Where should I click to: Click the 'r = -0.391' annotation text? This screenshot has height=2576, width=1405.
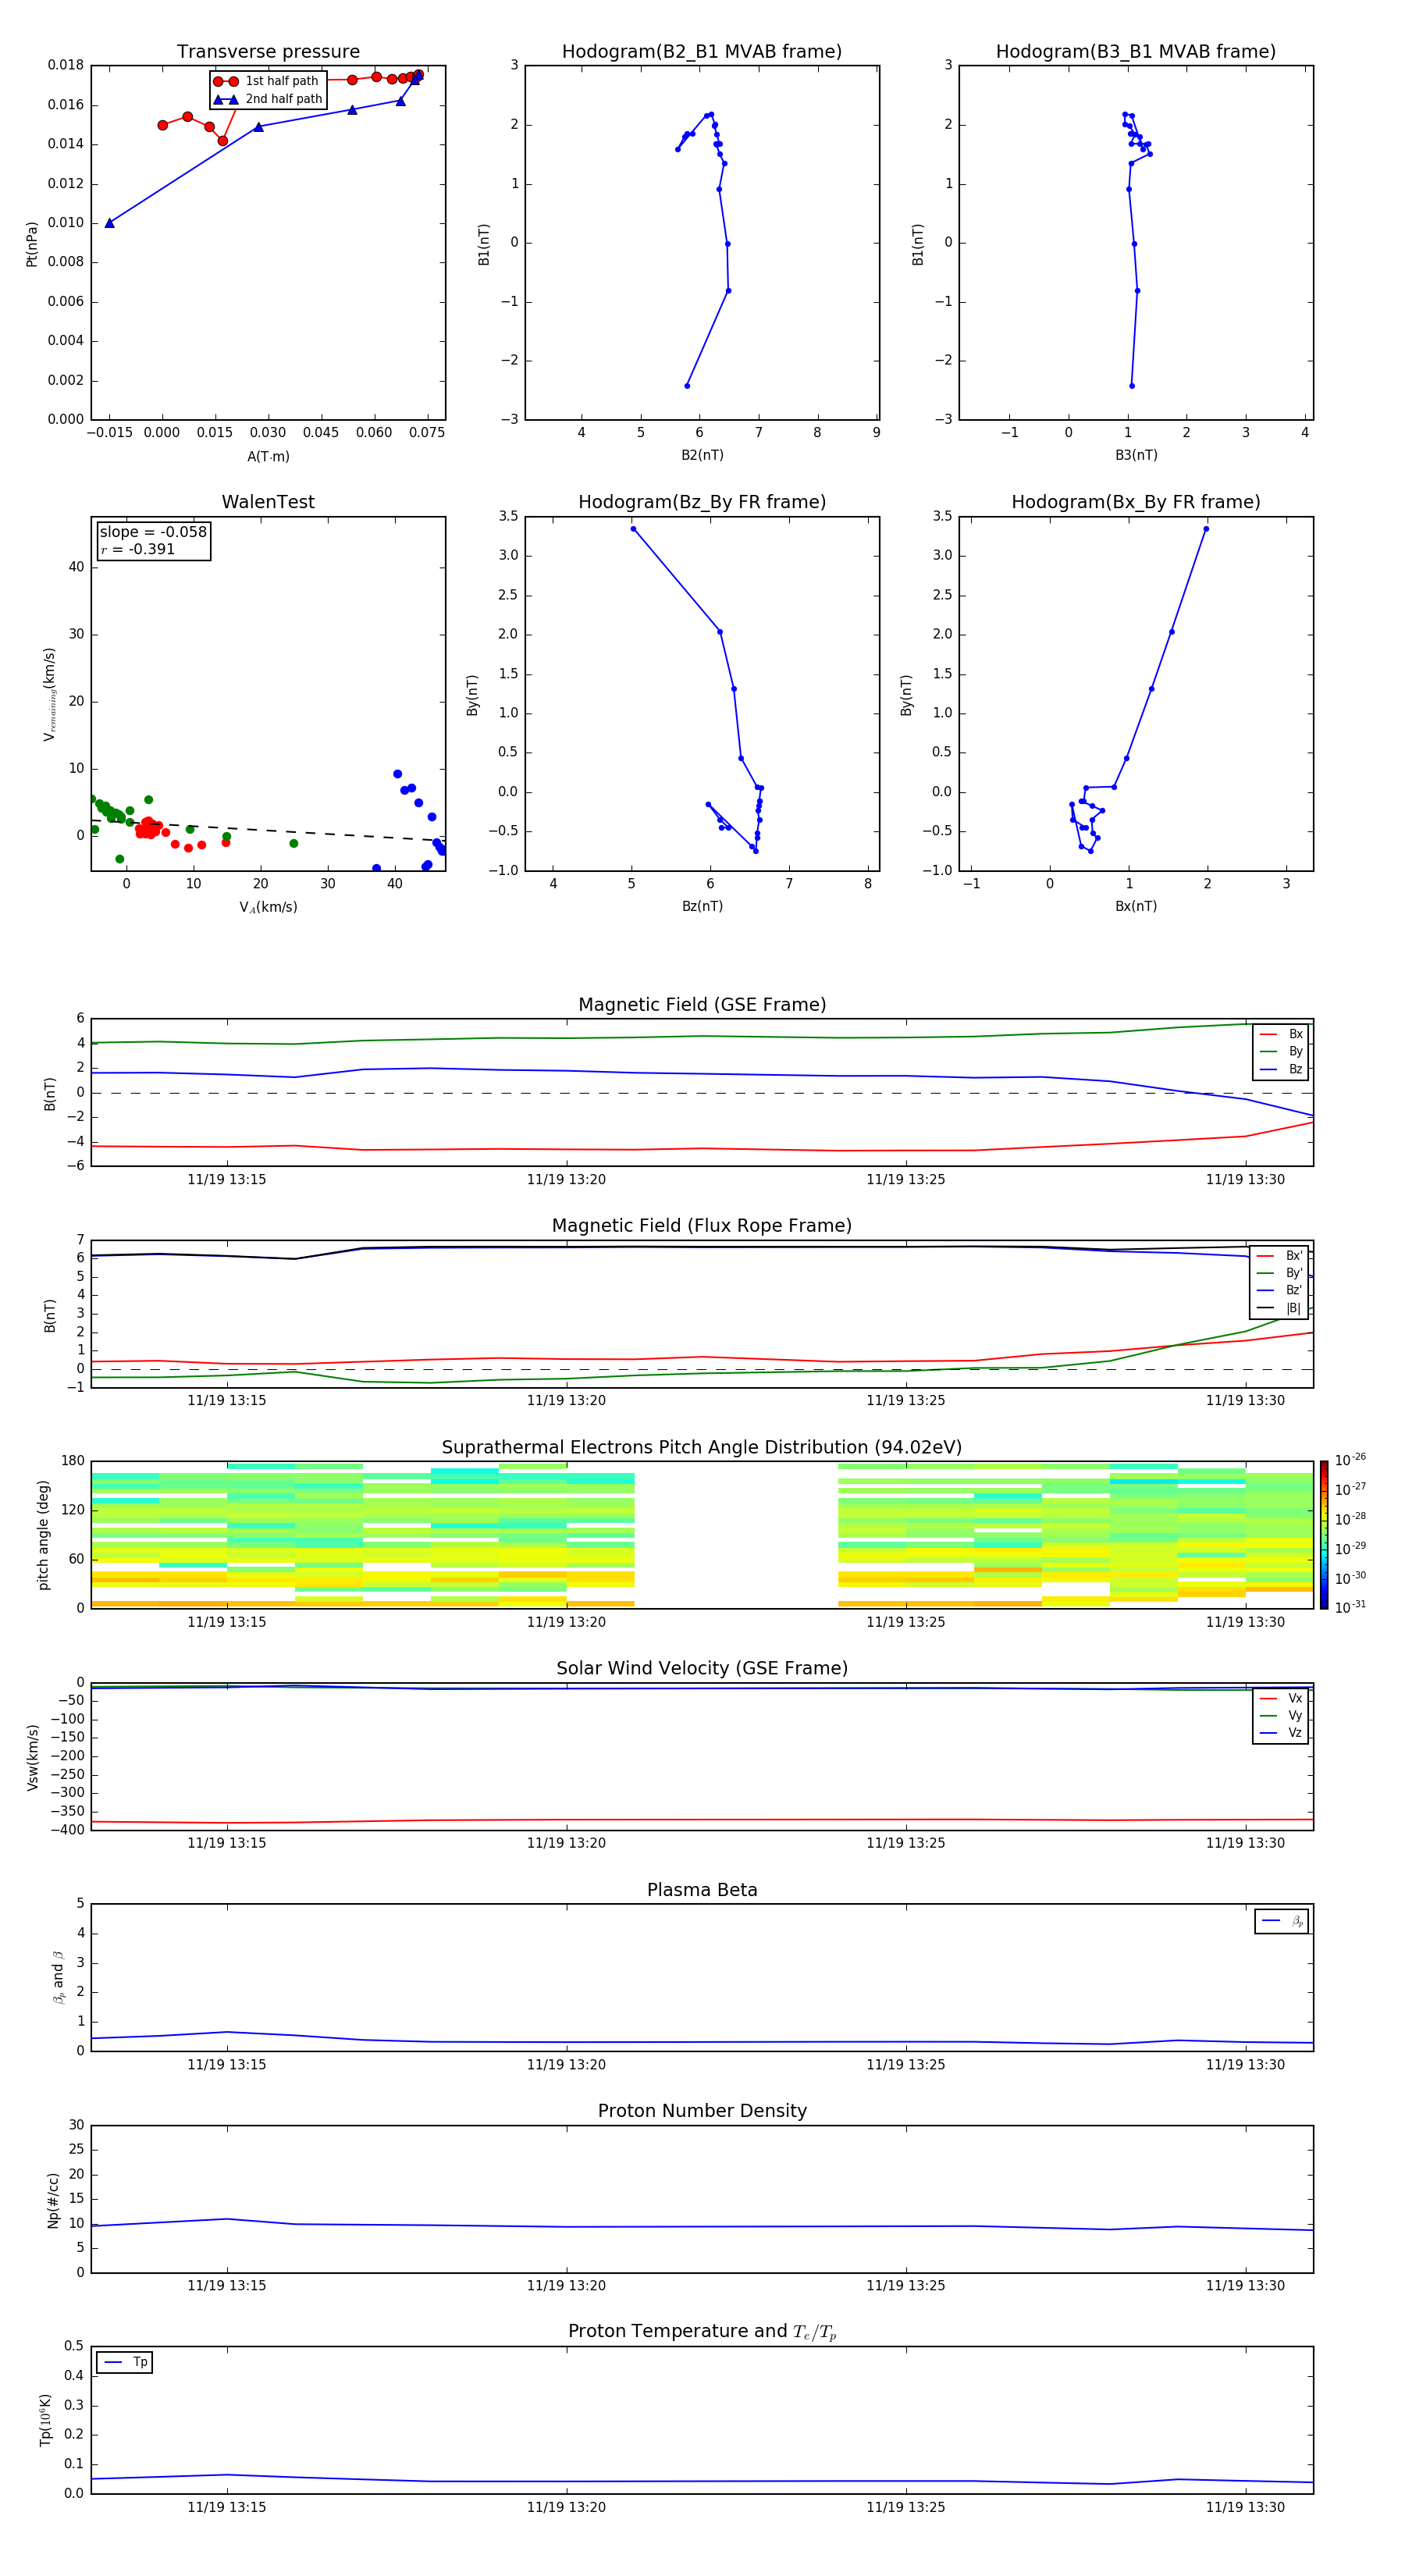[x=138, y=549]
